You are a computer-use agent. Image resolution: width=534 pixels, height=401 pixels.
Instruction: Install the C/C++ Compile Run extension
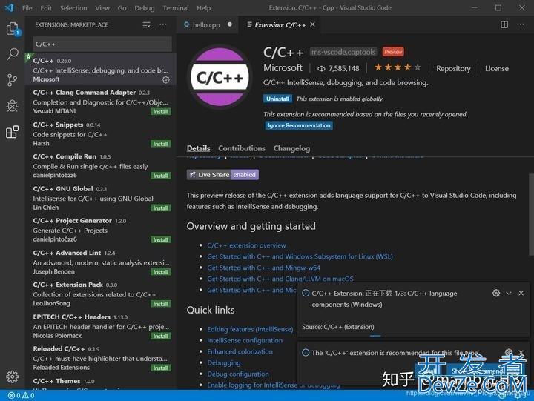point(161,176)
